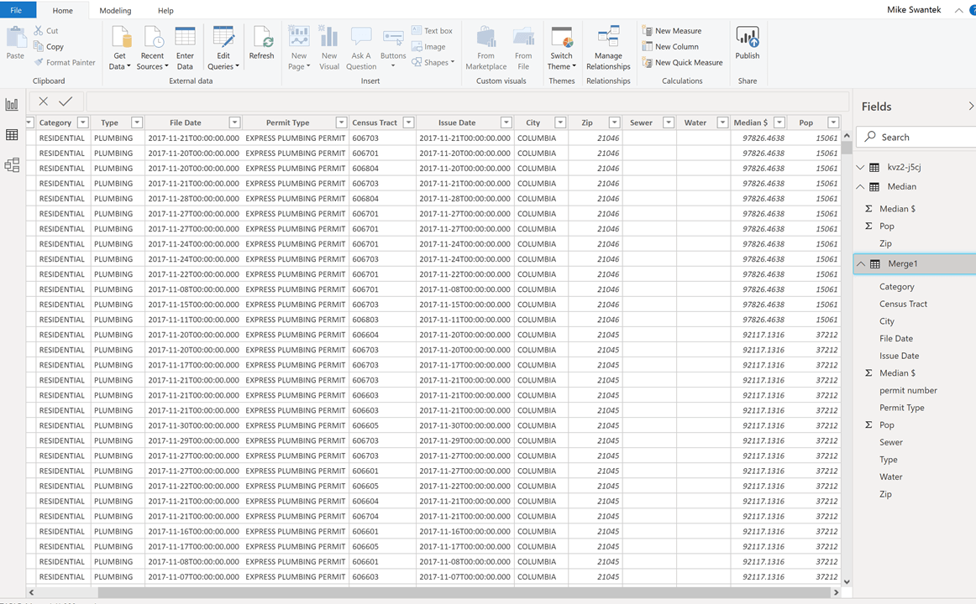Open the Permit Type column filter dropdown
Image resolution: width=976 pixels, height=604 pixels.
341,122
